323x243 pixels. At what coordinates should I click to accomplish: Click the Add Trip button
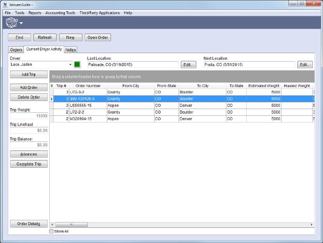pos(29,75)
